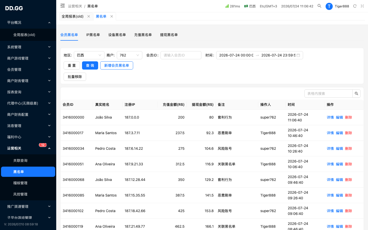This screenshot has width=368, height=230.
Task: Collapse the 平台概况 menu
Action: click(x=28, y=22)
